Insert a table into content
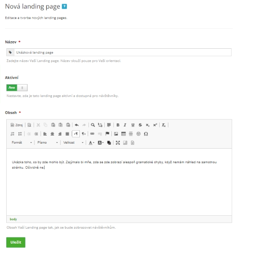 [123, 134]
